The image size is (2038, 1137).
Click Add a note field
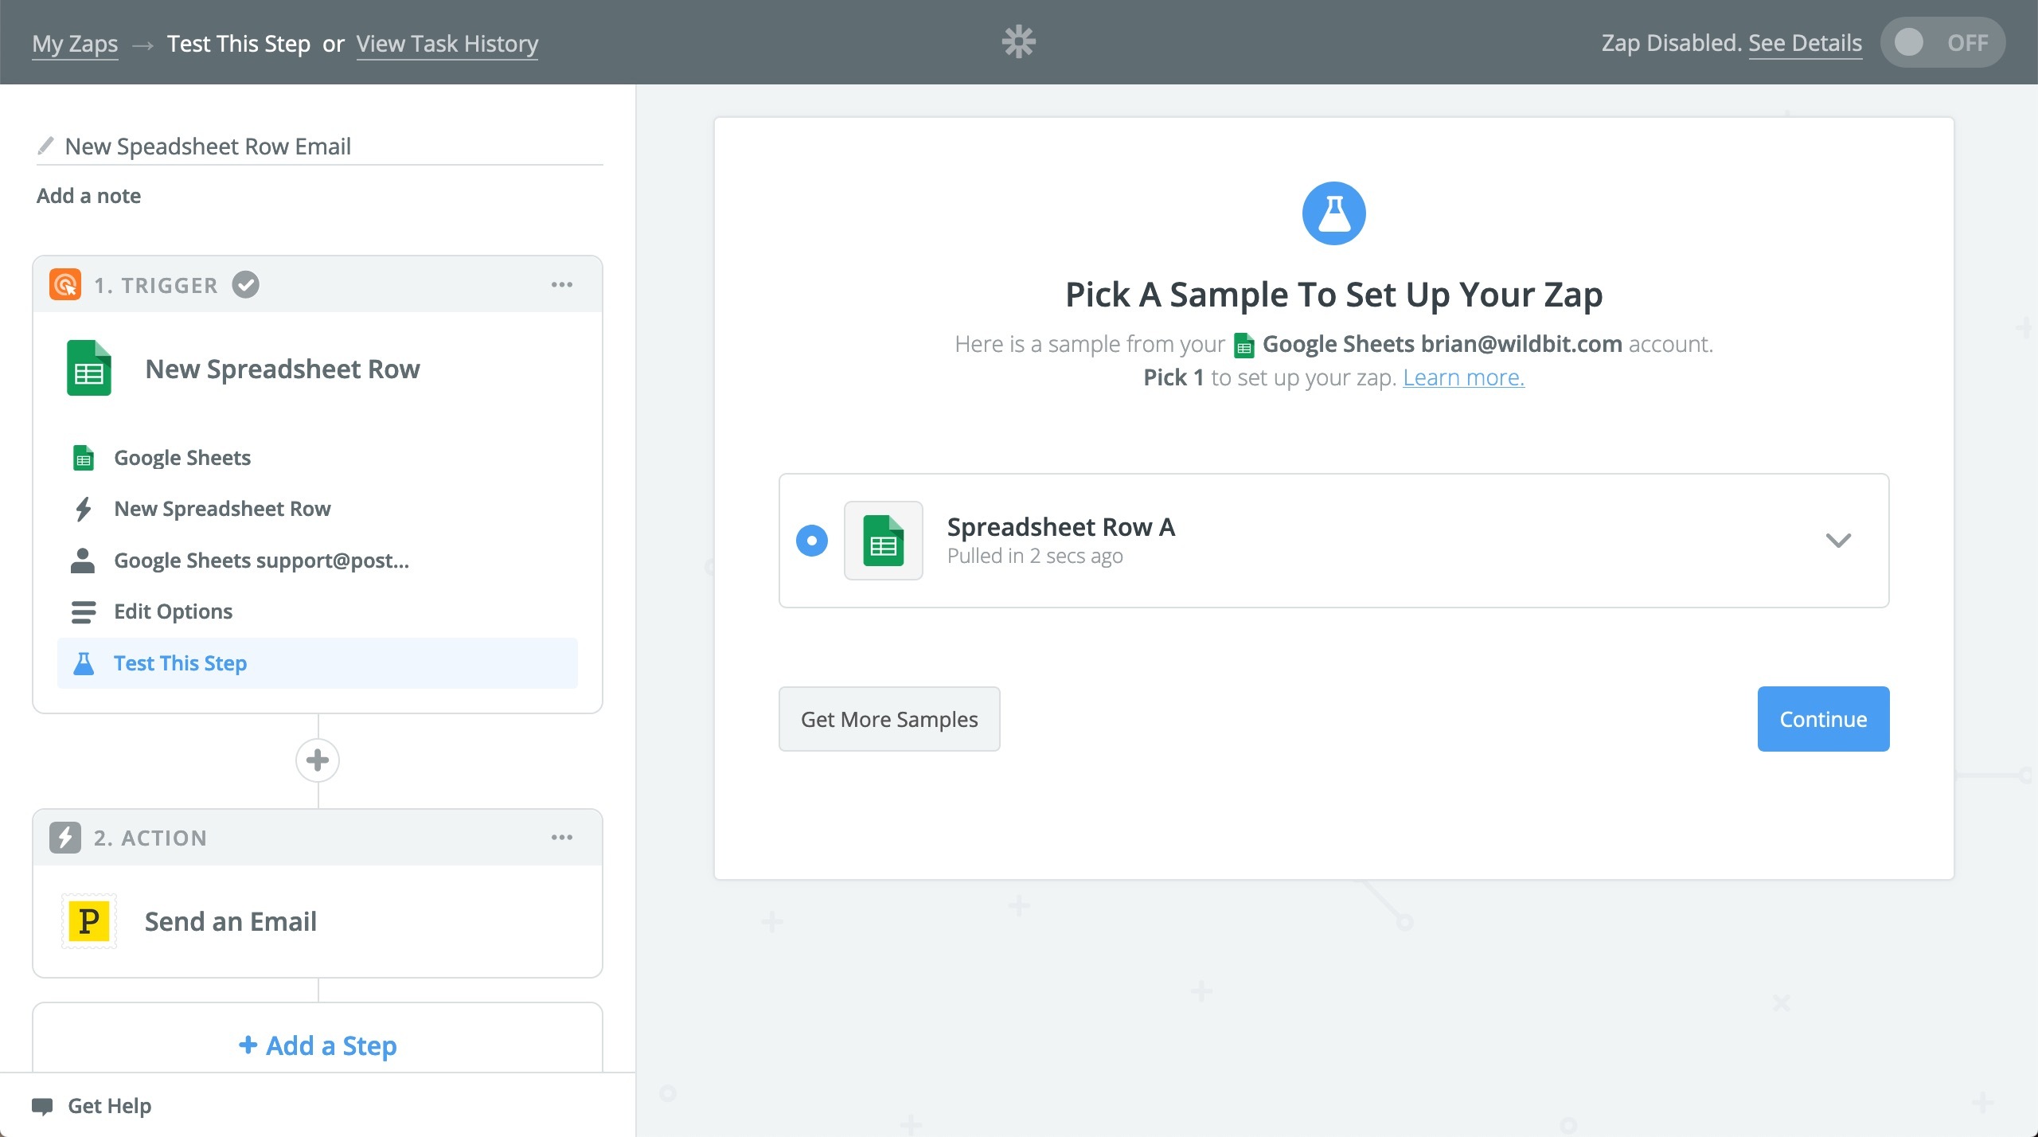(88, 196)
